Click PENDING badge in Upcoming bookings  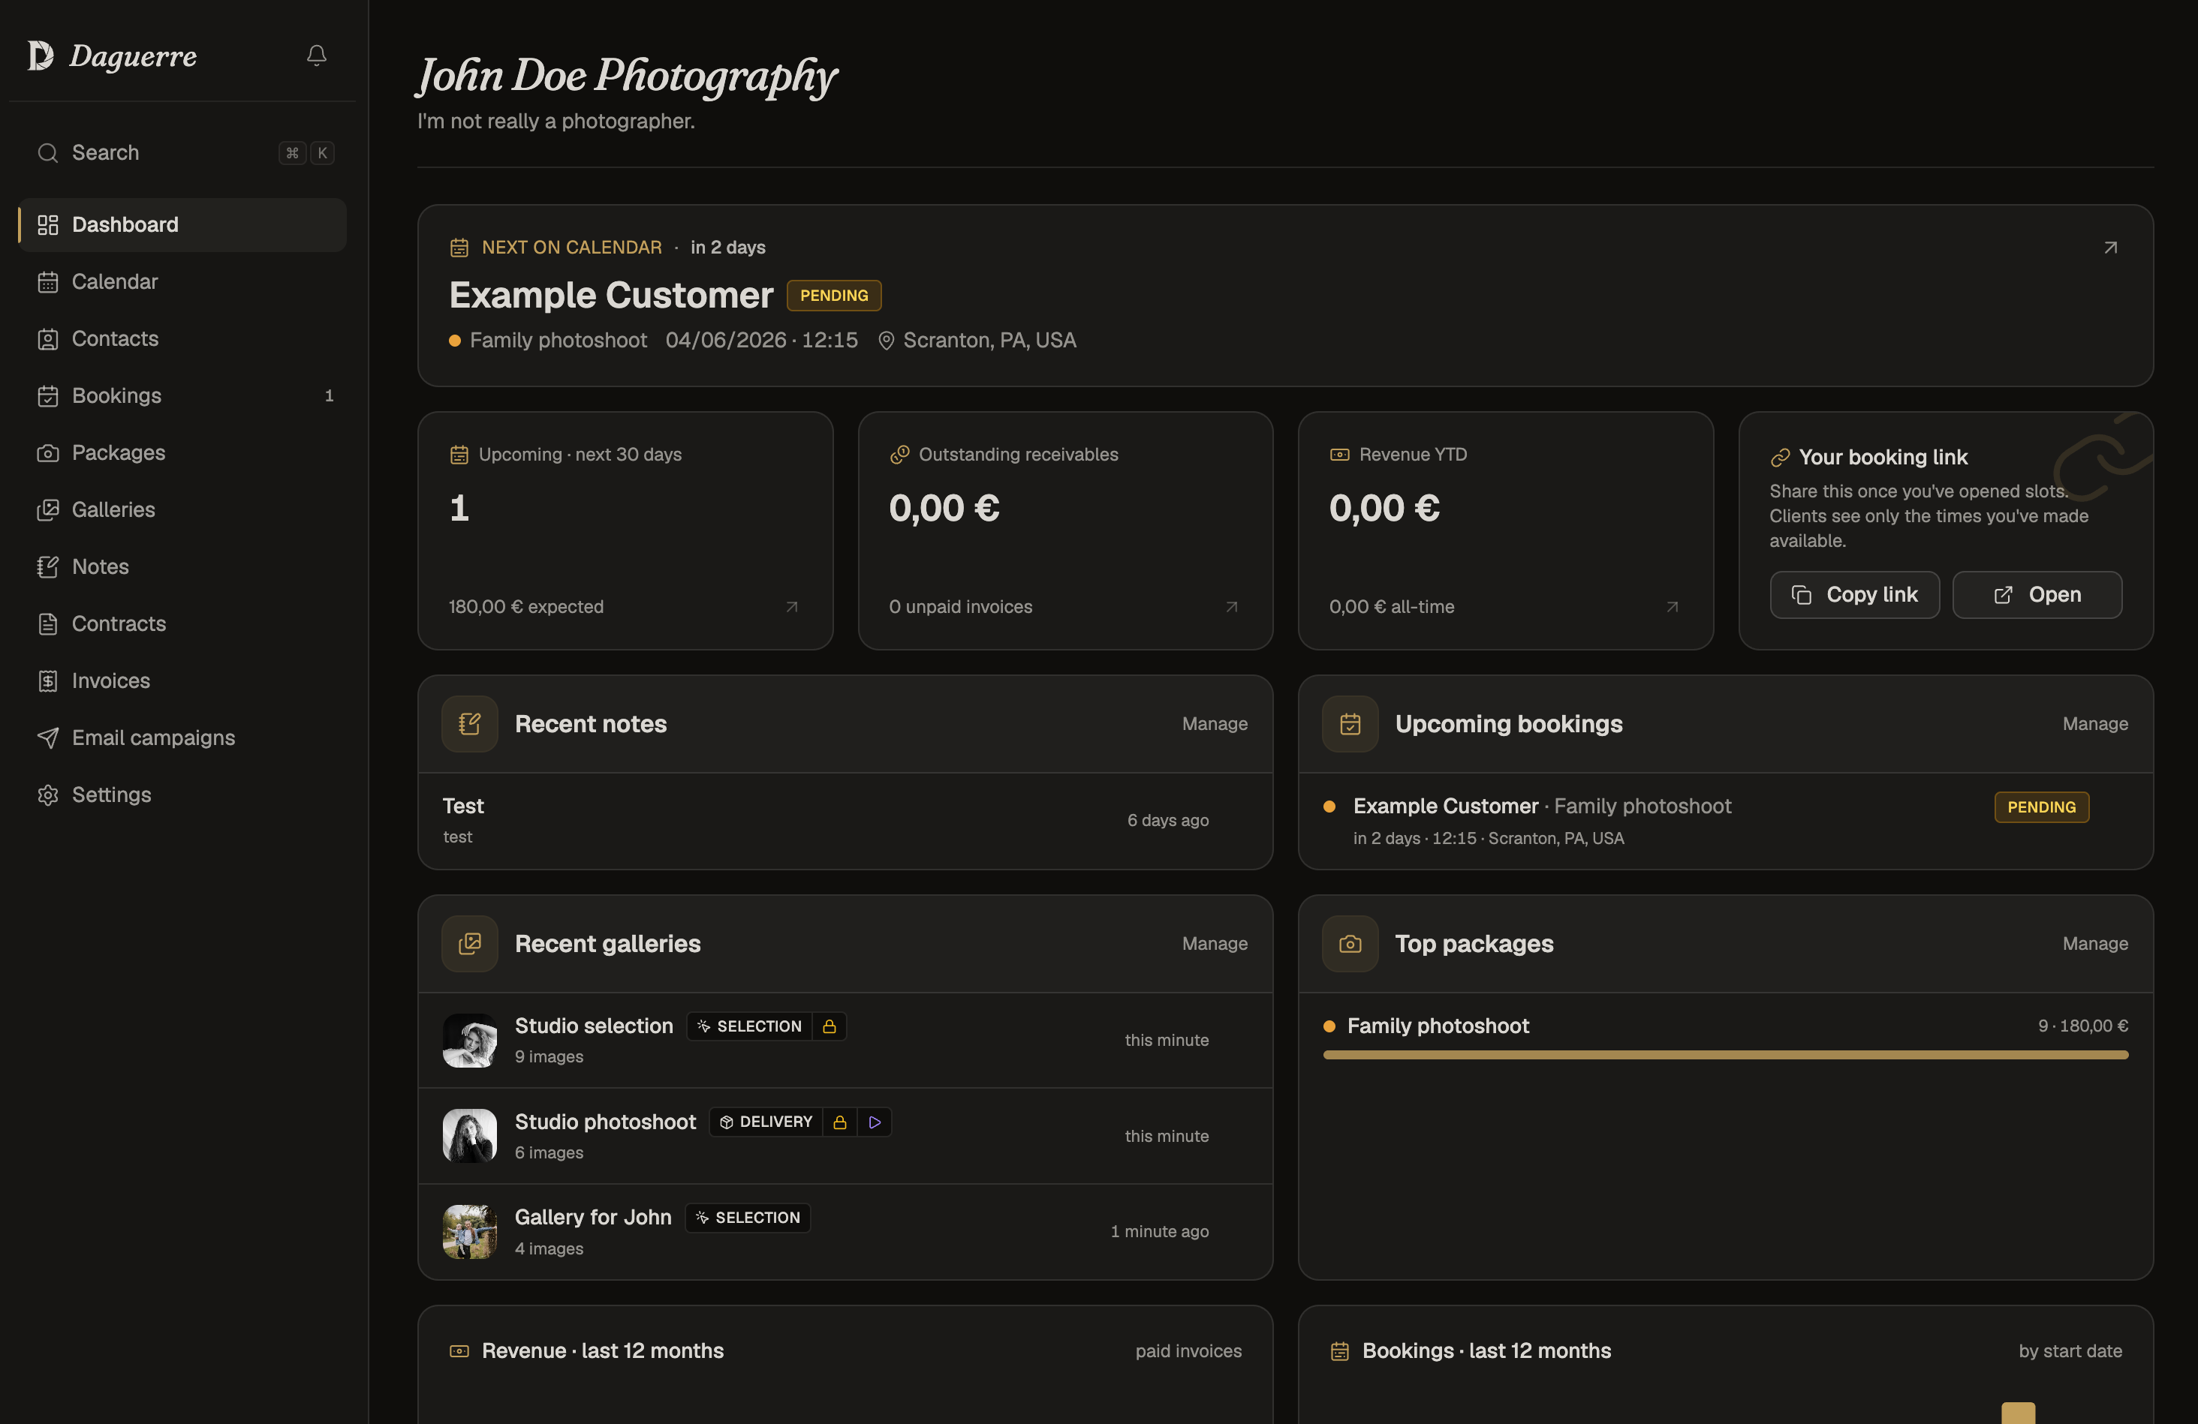coord(2041,807)
